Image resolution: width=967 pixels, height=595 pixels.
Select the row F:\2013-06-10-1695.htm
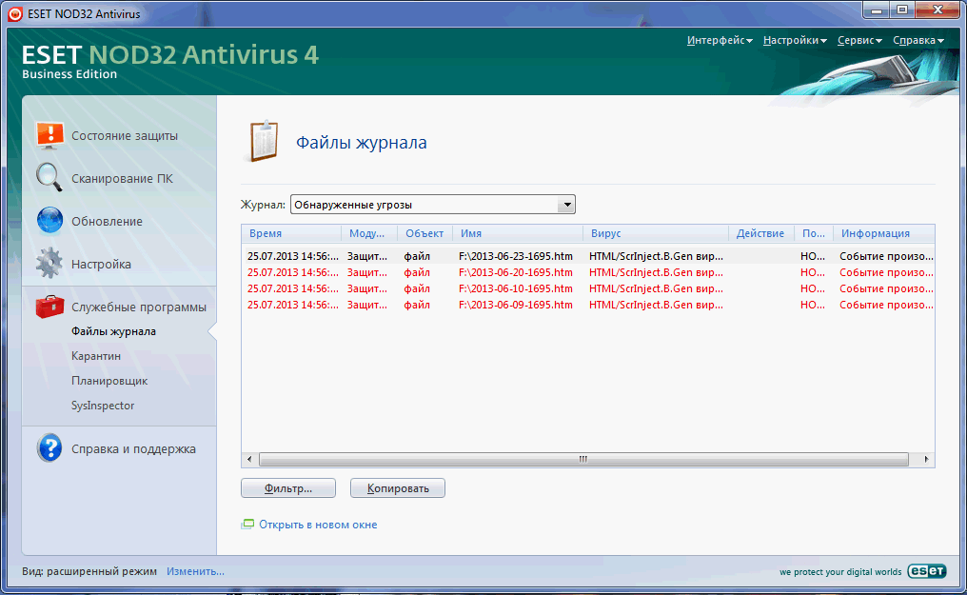[588, 288]
